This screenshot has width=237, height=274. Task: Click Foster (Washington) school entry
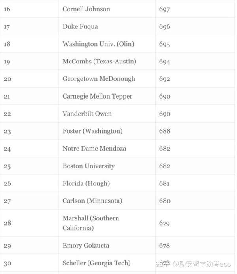click(x=92, y=131)
